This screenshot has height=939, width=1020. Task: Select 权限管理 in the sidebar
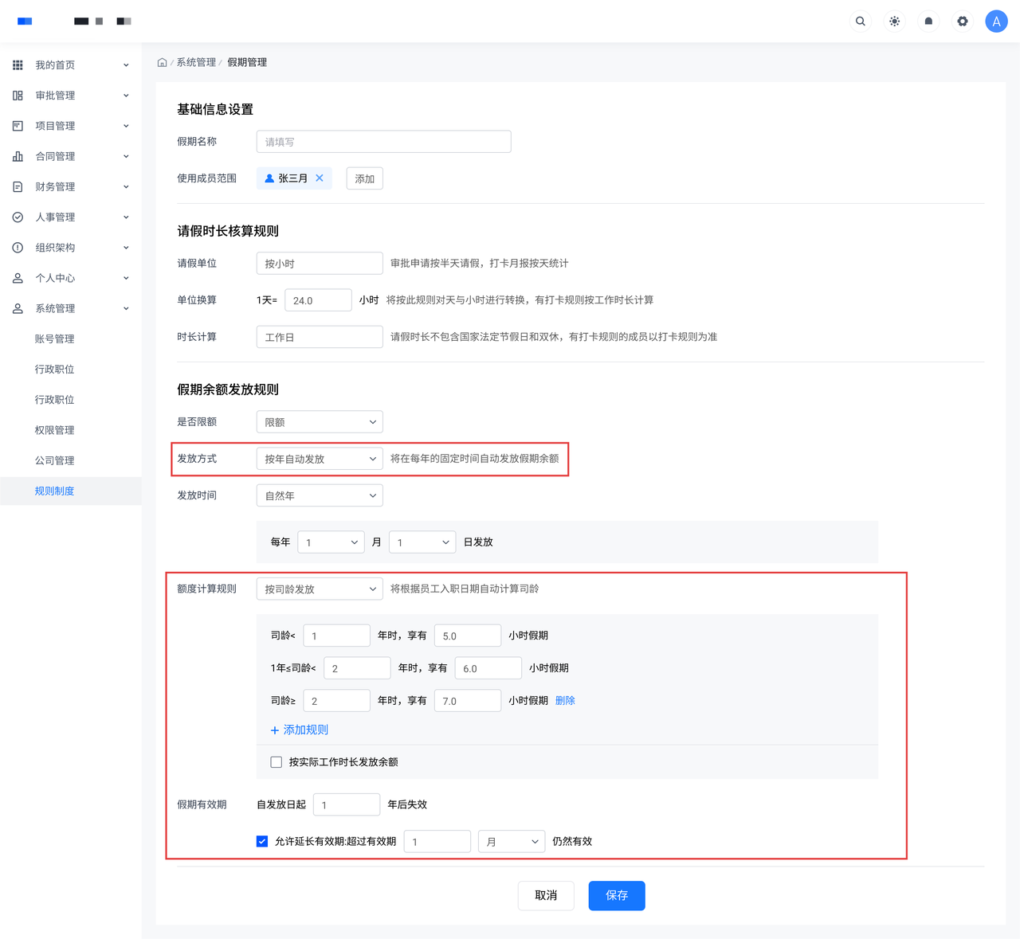pyautogui.click(x=54, y=430)
